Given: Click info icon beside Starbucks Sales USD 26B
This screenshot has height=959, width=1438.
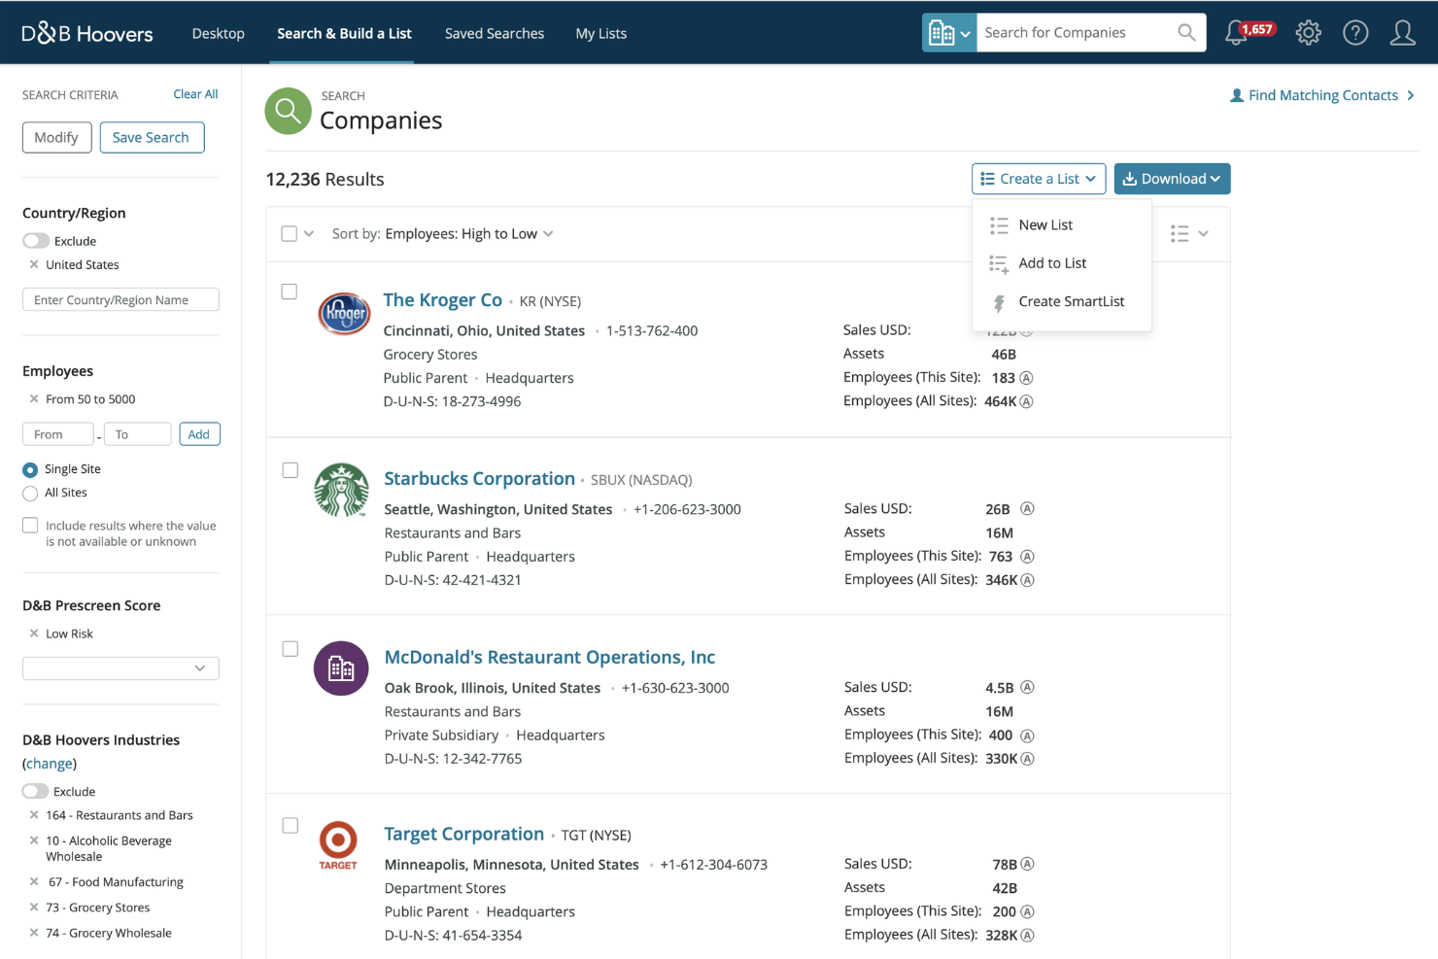Looking at the screenshot, I should coord(1027,508).
